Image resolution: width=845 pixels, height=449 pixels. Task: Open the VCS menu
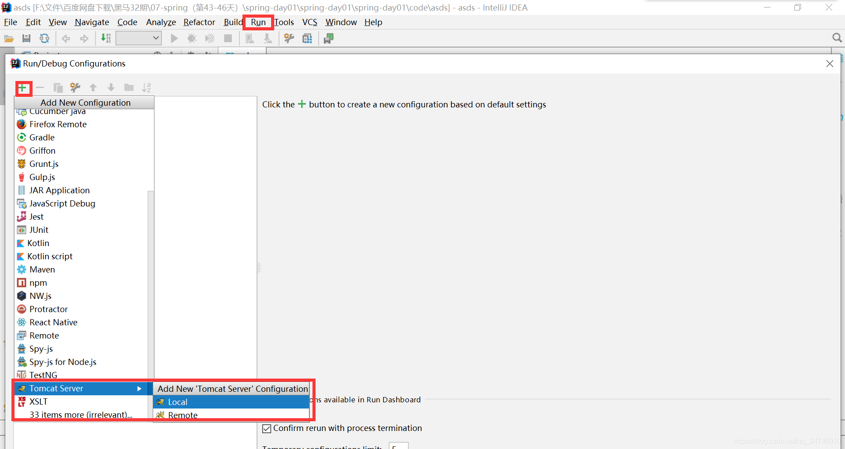tap(310, 22)
